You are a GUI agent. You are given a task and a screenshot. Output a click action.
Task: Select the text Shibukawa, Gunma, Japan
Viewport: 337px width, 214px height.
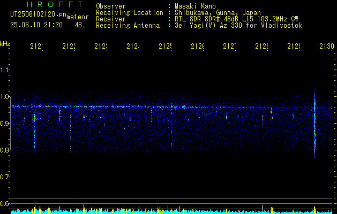(218, 13)
